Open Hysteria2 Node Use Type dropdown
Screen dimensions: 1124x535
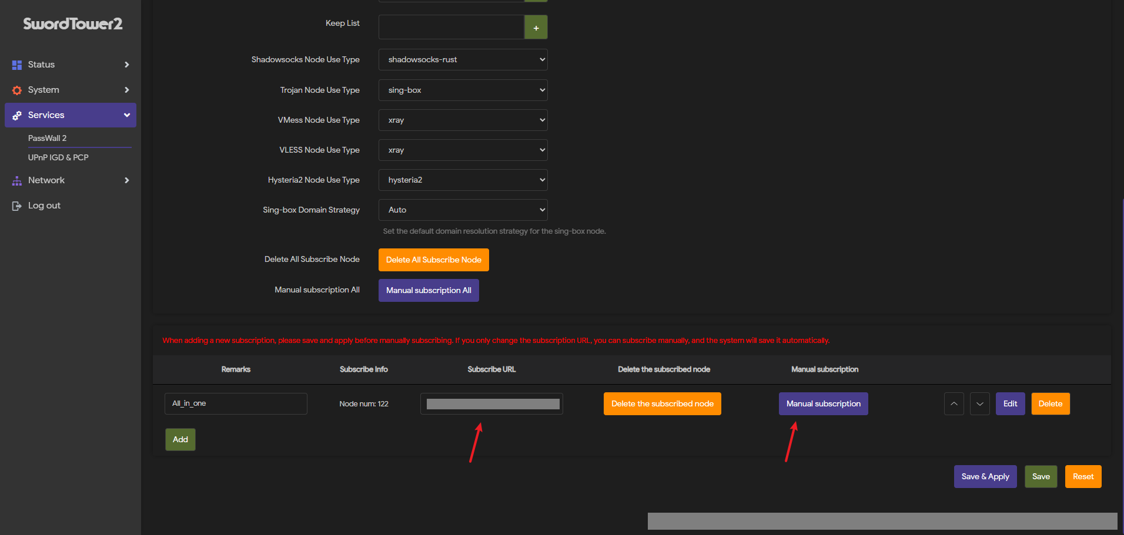pos(463,180)
